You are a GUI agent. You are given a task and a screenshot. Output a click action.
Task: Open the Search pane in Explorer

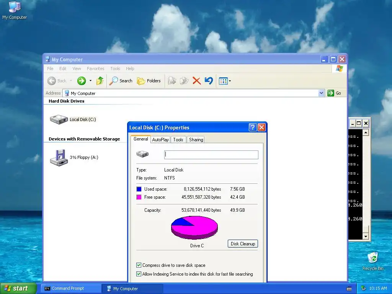121,81
